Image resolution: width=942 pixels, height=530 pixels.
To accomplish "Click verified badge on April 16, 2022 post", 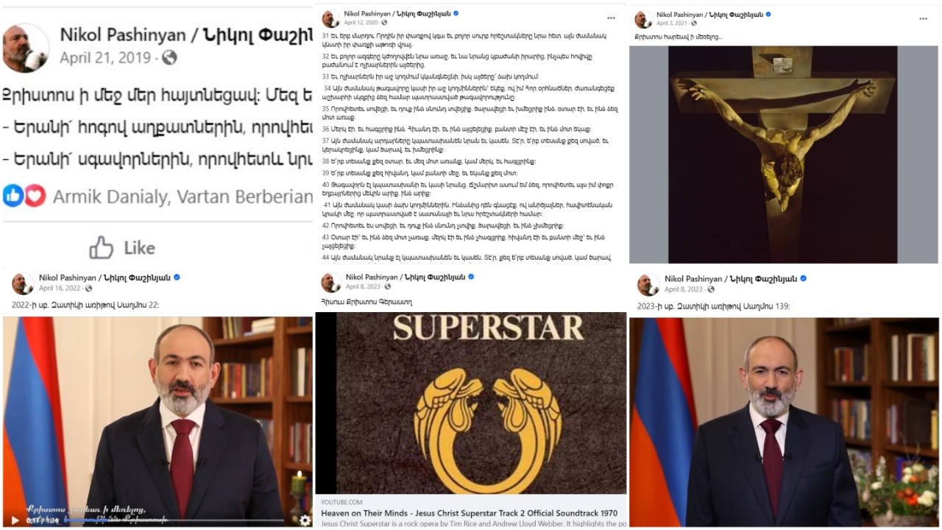I will coord(177,278).
